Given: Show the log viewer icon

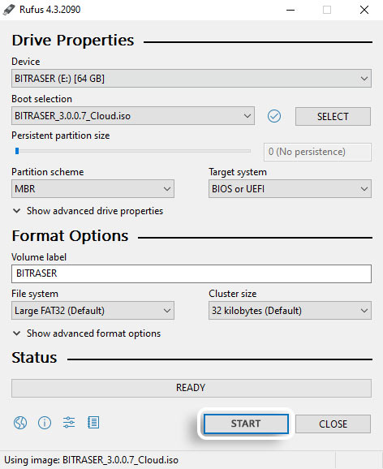Looking at the screenshot, I should click(93, 422).
